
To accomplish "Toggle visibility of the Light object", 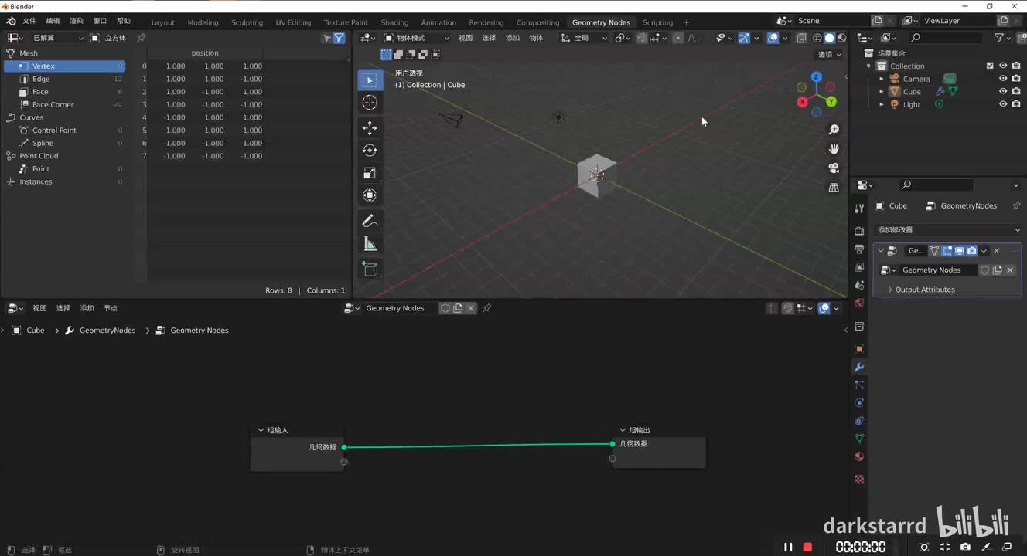I will coord(1003,104).
